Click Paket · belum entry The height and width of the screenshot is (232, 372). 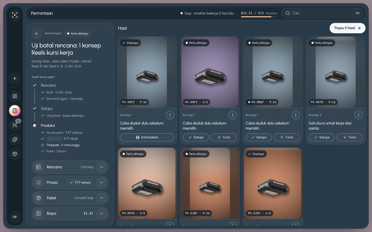[x=56, y=151]
